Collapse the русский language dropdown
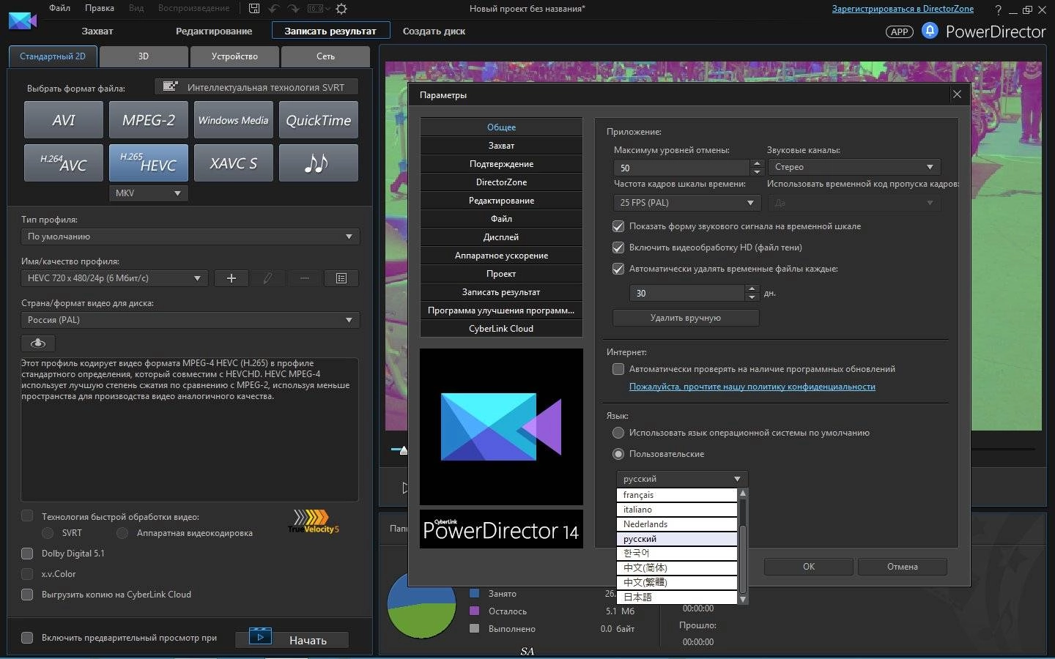Viewport: 1055px width, 659px height. pyautogui.click(x=682, y=479)
